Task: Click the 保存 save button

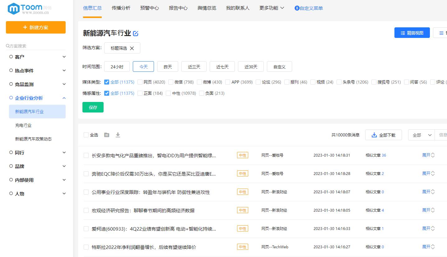Action: pos(93,107)
